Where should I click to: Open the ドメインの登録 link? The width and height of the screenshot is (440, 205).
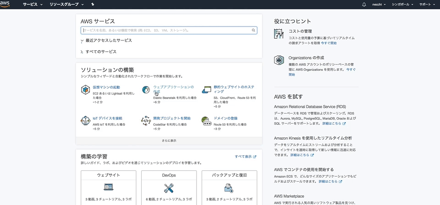pos(225,119)
